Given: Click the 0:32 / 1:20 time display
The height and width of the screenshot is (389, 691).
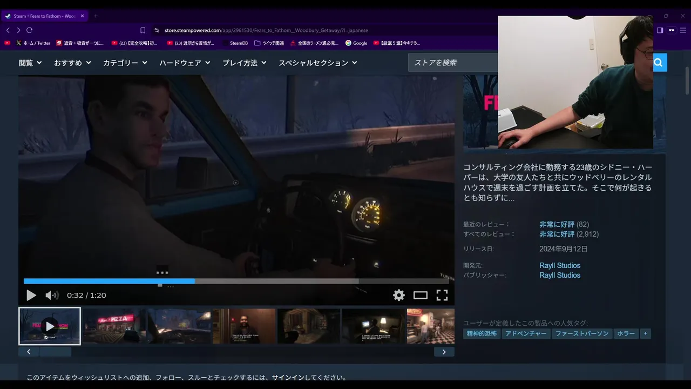Looking at the screenshot, I should 86,295.
